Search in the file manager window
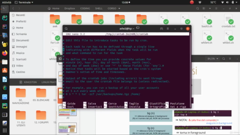The width and height of the screenshot is (240, 135). 198,8
